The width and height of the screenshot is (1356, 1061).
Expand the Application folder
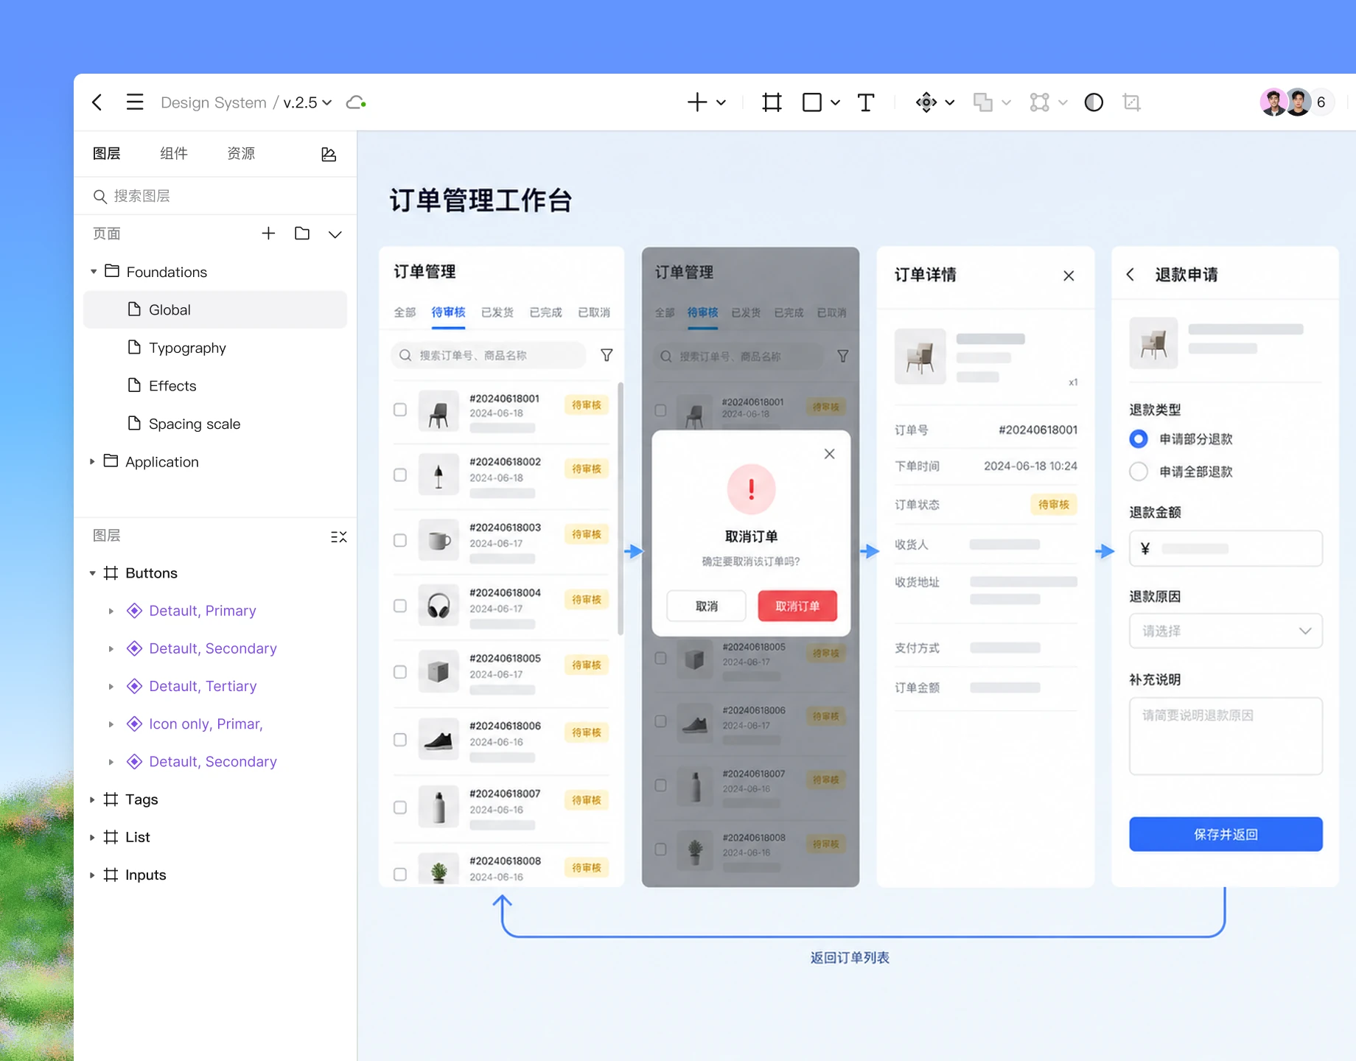pyautogui.click(x=92, y=462)
